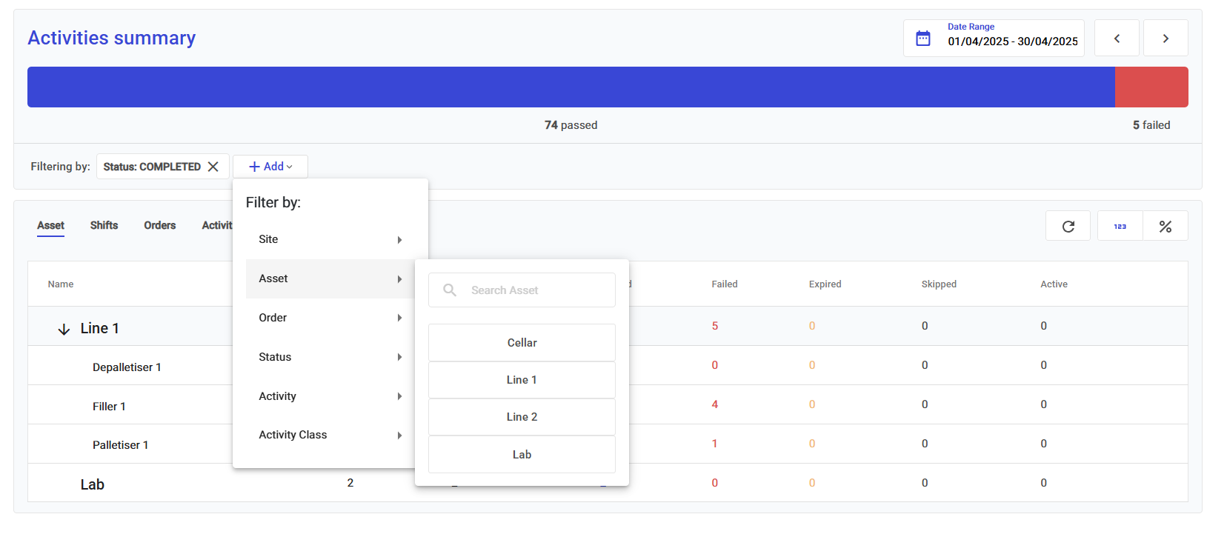This screenshot has width=1207, height=534.
Task: Expand the Site filter submenu
Action: [x=330, y=239]
